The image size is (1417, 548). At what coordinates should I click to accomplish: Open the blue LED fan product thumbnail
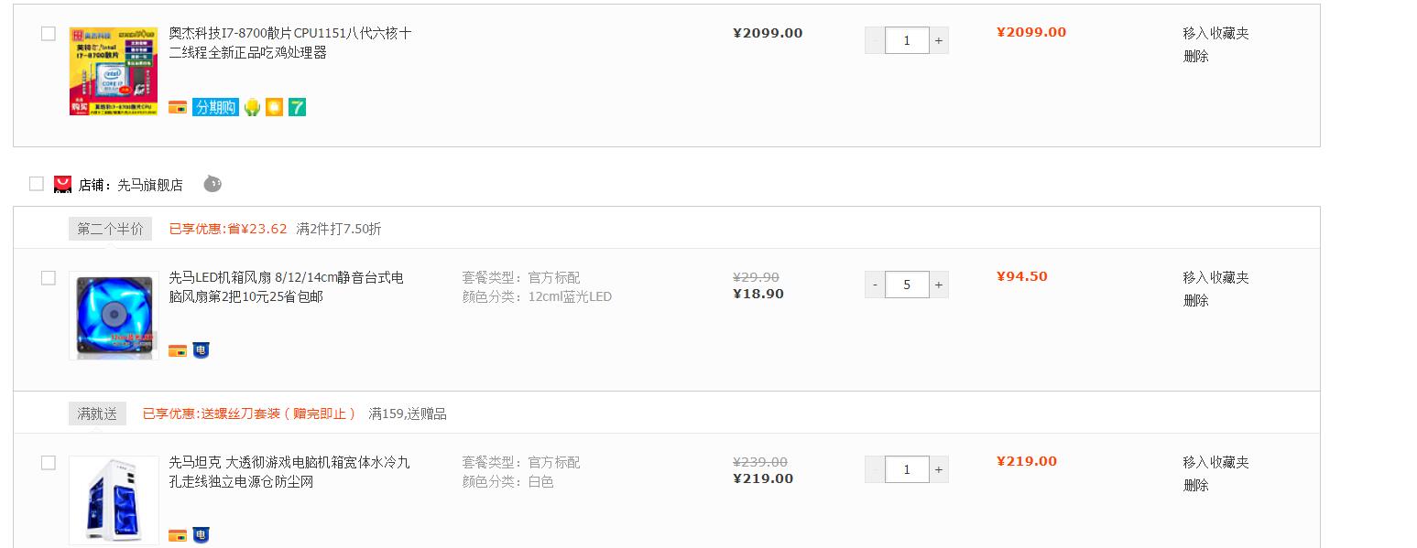114,316
